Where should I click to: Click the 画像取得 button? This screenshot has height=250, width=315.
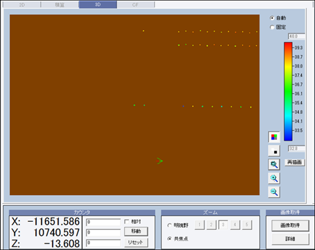click(x=290, y=225)
